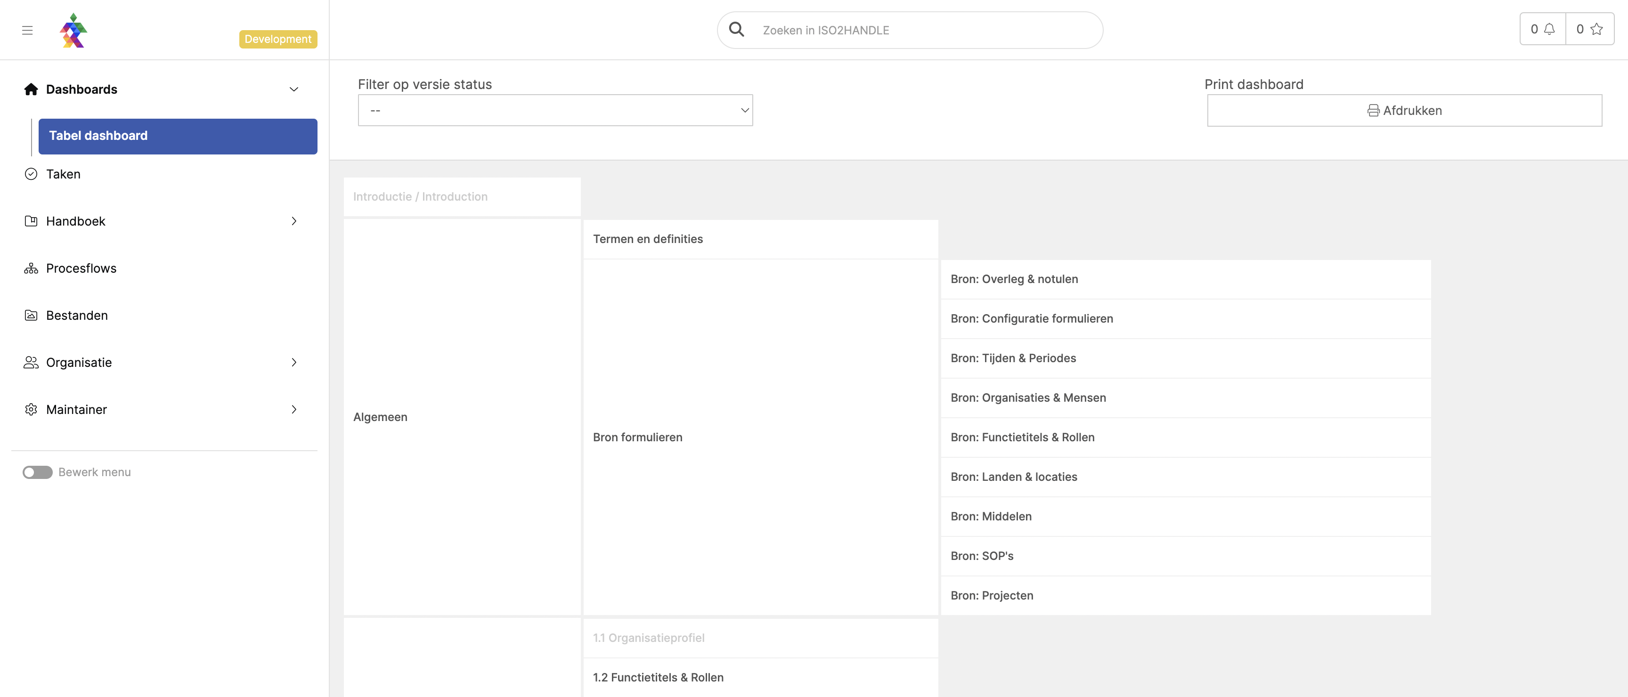The image size is (1628, 697).
Task: Collapse the Dashboards section chevron
Action: [x=294, y=89]
